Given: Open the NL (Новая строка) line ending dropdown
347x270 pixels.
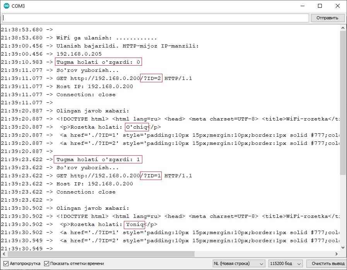Looking at the screenshot, I should point(239,263).
